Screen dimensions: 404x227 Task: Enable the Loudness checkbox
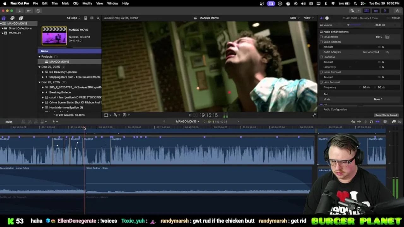[x=321, y=57]
